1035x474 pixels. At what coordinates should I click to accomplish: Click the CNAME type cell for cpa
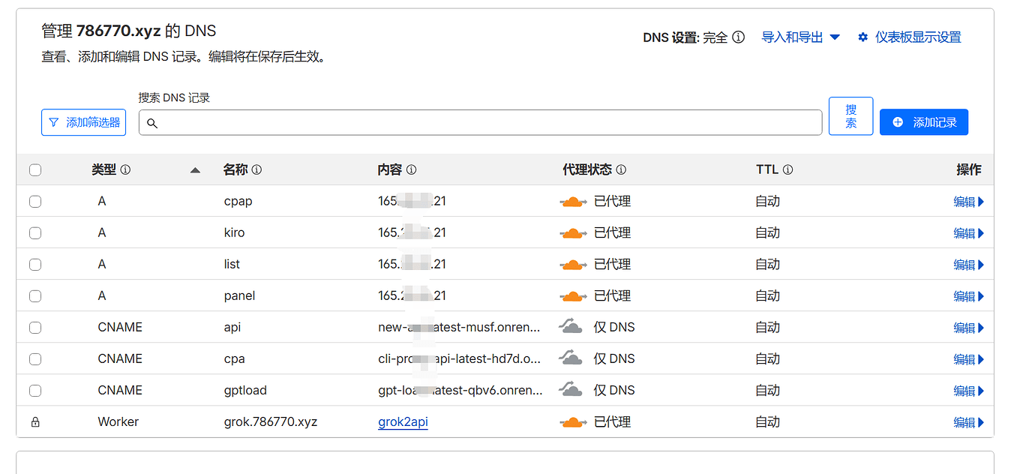(x=120, y=359)
